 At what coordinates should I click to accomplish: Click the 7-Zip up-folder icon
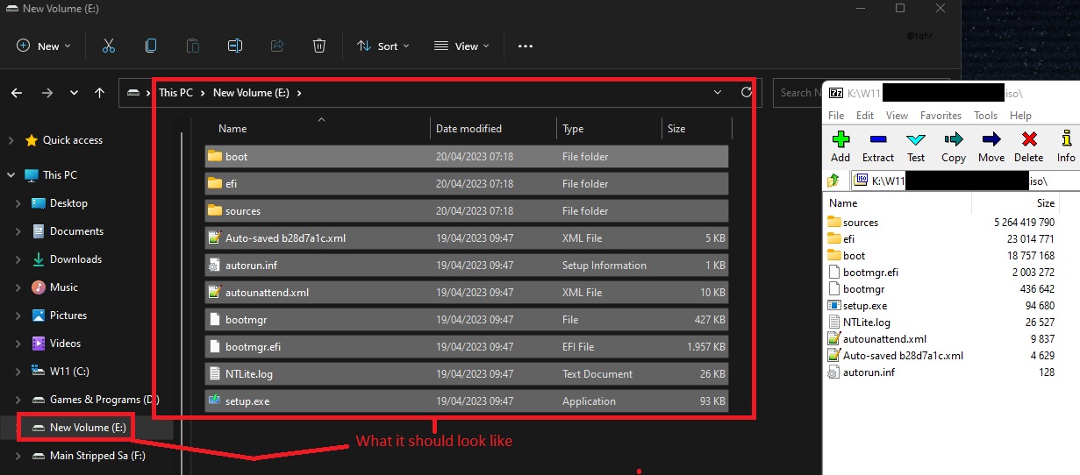point(833,181)
